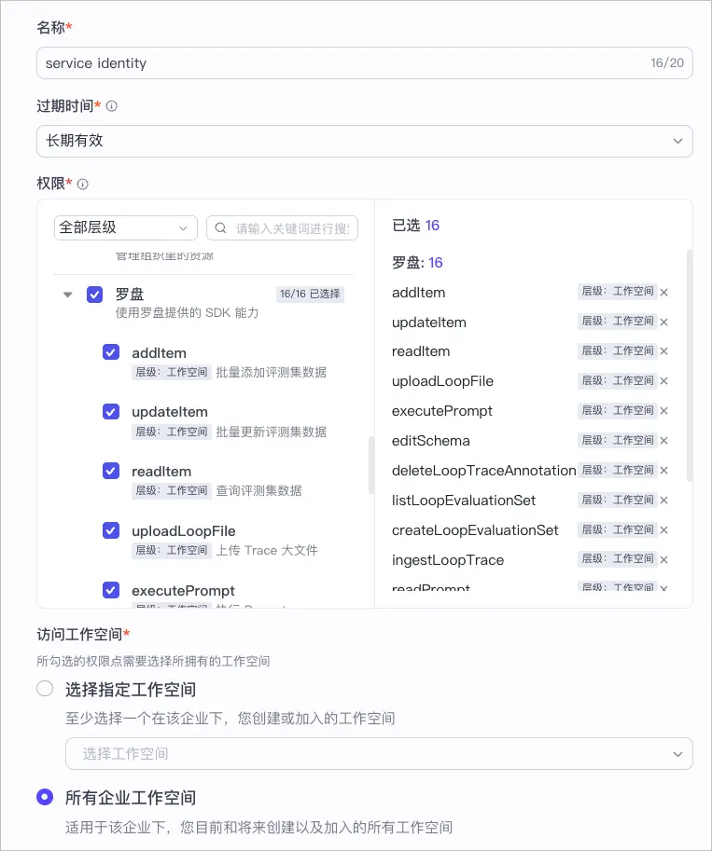Click 批量添加评测集数据 description text

(x=272, y=372)
